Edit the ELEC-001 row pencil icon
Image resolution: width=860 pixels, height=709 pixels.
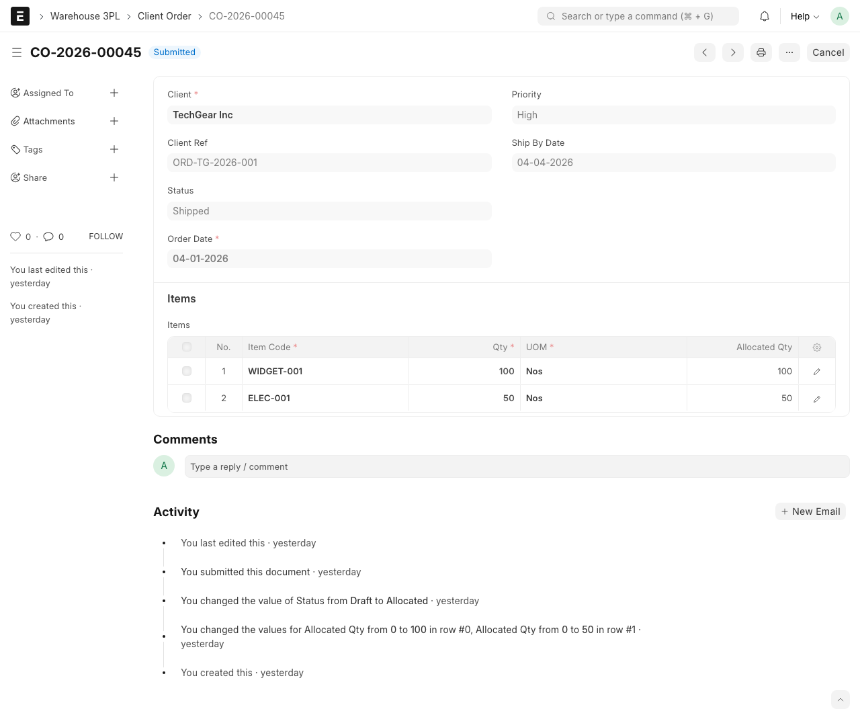pos(817,399)
